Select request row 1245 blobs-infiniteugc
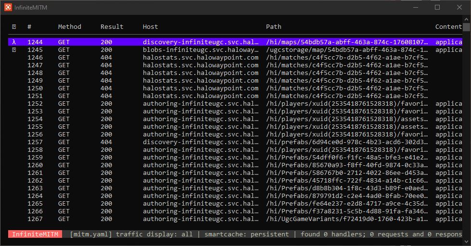The image size is (471, 246). pos(235,50)
